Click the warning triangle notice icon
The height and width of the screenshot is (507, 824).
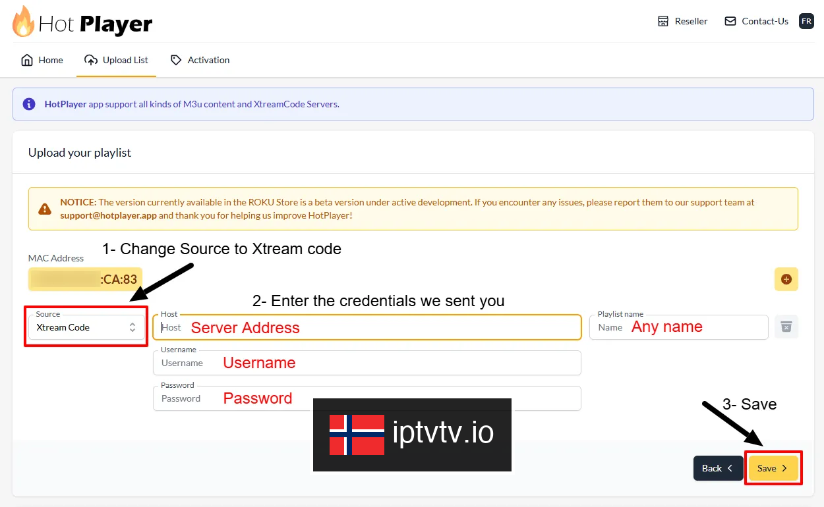tap(45, 209)
